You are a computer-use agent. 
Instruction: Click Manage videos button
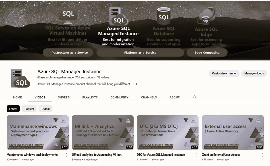click(x=254, y=73)
